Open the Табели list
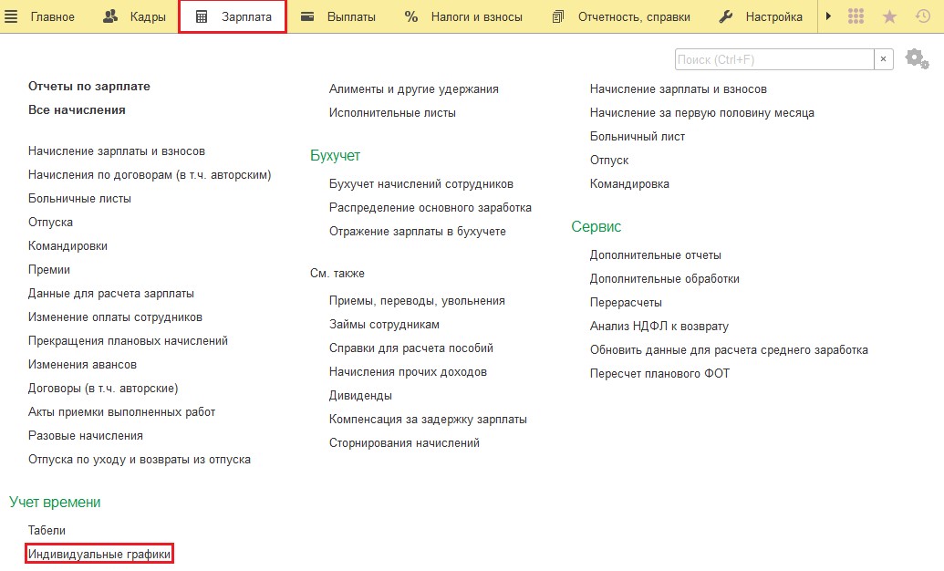The height and width of the screenshot is (571, 944). point(47,530)
